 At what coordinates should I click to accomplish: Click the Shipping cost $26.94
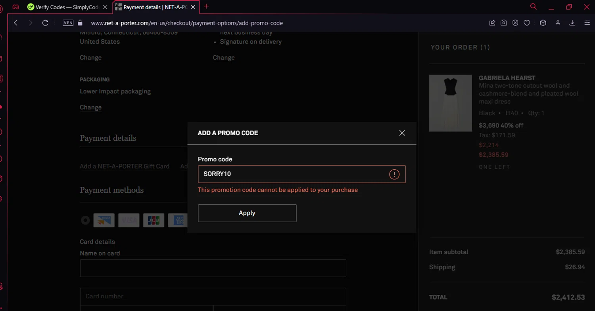(575, 267)
